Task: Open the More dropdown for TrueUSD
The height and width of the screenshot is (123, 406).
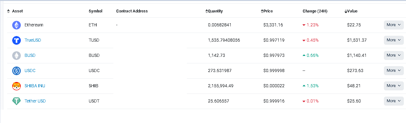Action: (394, 40)
